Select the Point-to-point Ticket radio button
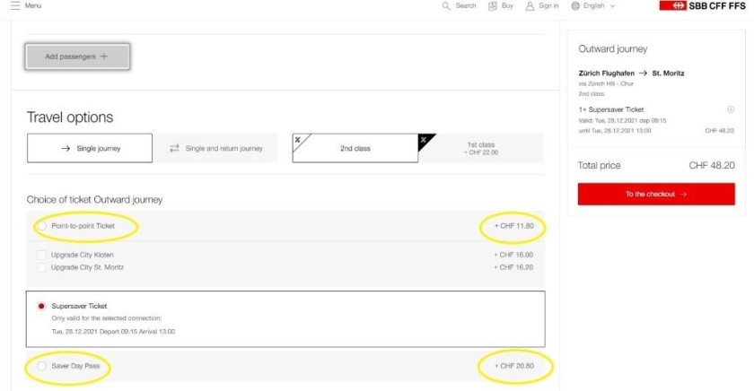The height and width of the screenshot is (391, 754). 42,226
